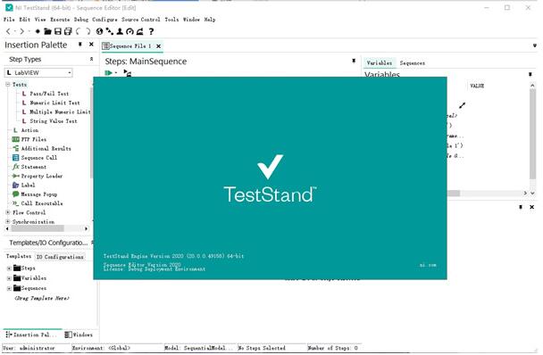The image size is (543, 355).
Task: Click the Save All toolbar icon
Action: [68, 31]
